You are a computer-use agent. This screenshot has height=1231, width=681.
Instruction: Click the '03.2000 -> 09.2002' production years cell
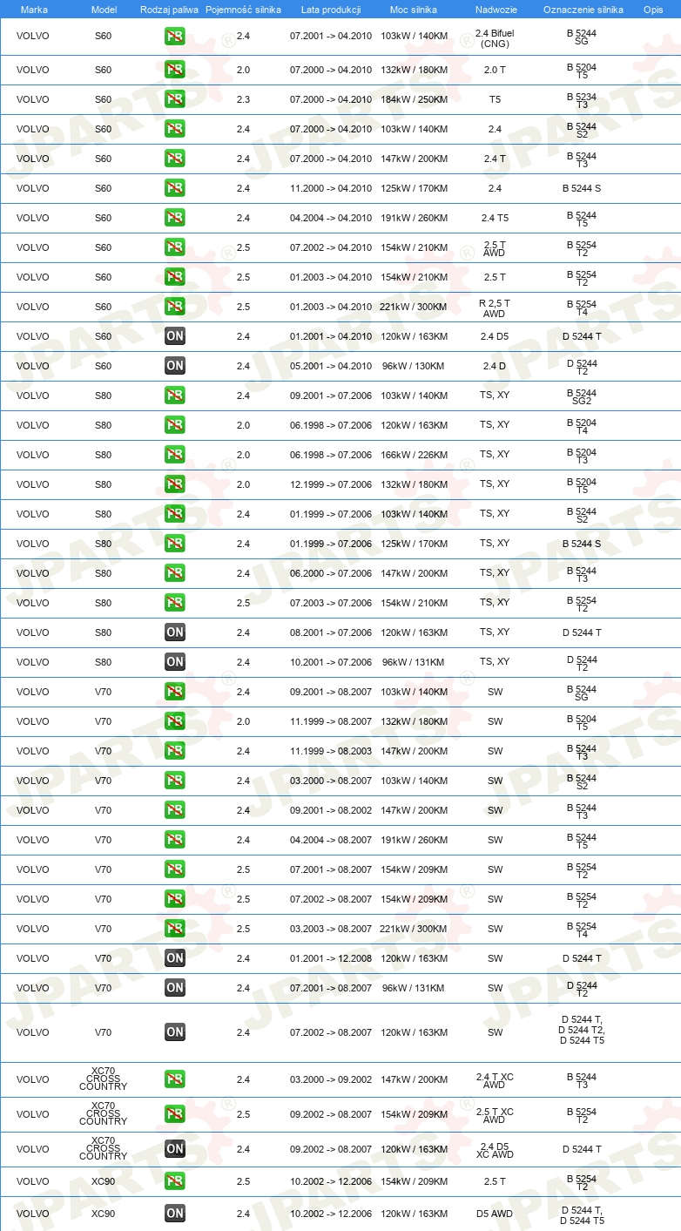click(331, 1079)
